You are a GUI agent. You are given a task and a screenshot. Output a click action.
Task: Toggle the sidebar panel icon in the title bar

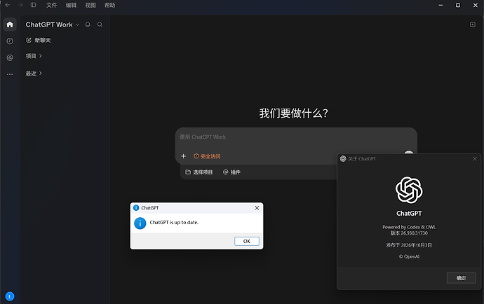pyautogui.click(x=33, y=5)
